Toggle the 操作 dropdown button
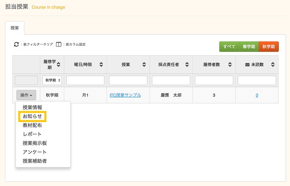Screen dimensions: 290x186 click(26, 95)
